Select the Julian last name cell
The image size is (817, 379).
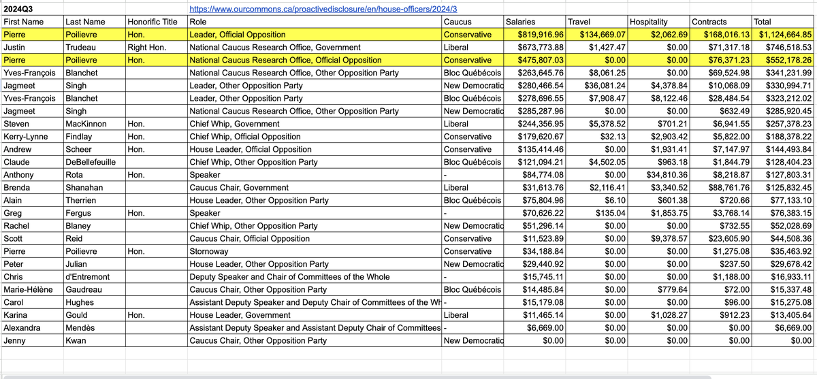click(x=93, y=264)
